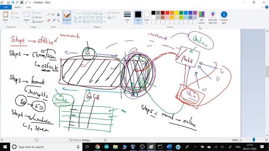Image resolution: width=269 pixels, height=151 pixels.
Task: Pick the red color swatch
Action: (x=167, y=13)
